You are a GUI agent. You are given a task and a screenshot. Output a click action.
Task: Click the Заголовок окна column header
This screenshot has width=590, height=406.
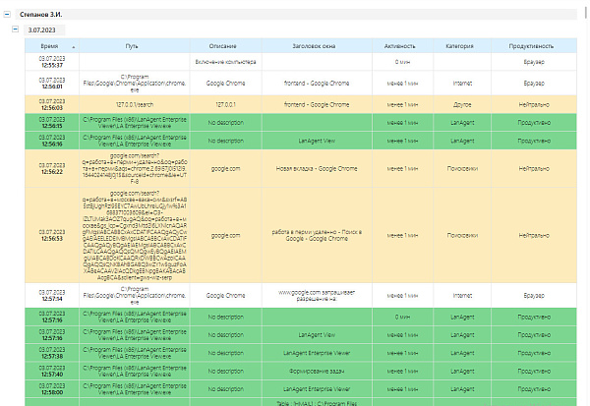pos(316,46)
